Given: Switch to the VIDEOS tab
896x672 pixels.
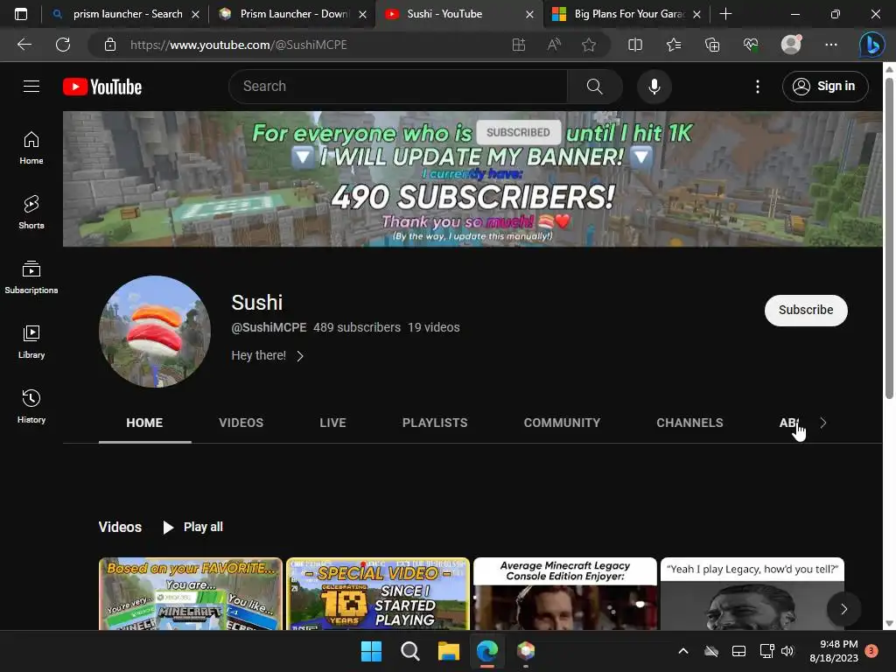Looking at the screenshot, I should tap(241, 423).
